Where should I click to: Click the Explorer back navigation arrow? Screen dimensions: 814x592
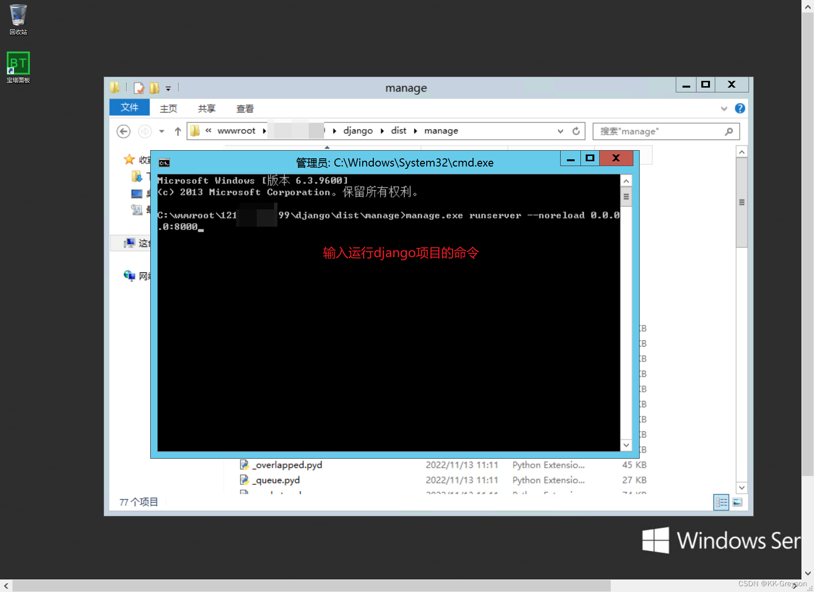[123, 131]
